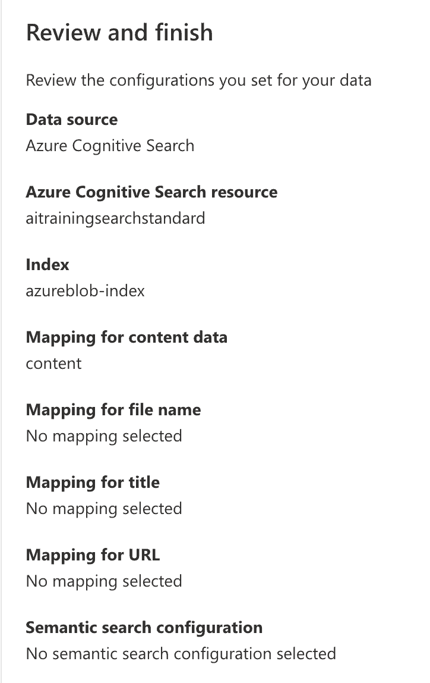Click 'No mapping selected' under file name

tap(104, 436)
